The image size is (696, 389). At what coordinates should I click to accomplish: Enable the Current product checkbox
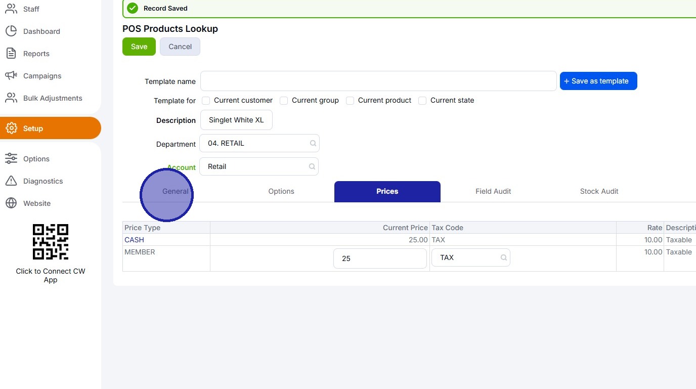pyautogui.click(x=350, y=101)
